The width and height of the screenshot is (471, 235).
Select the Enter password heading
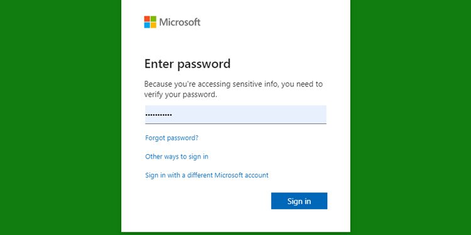tap(187, 64)
